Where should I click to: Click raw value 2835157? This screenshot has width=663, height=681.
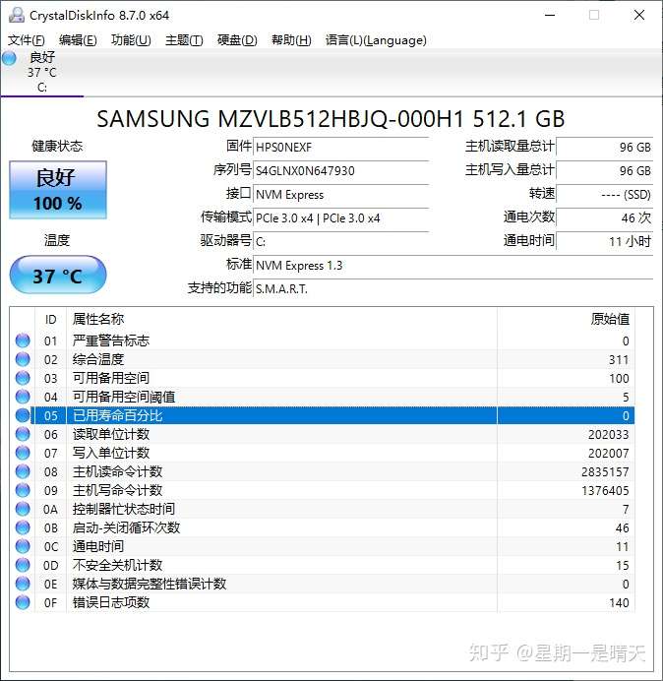point(605,471)
